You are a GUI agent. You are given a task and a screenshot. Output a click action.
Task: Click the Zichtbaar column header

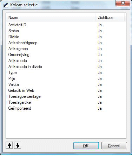(110, 18)
